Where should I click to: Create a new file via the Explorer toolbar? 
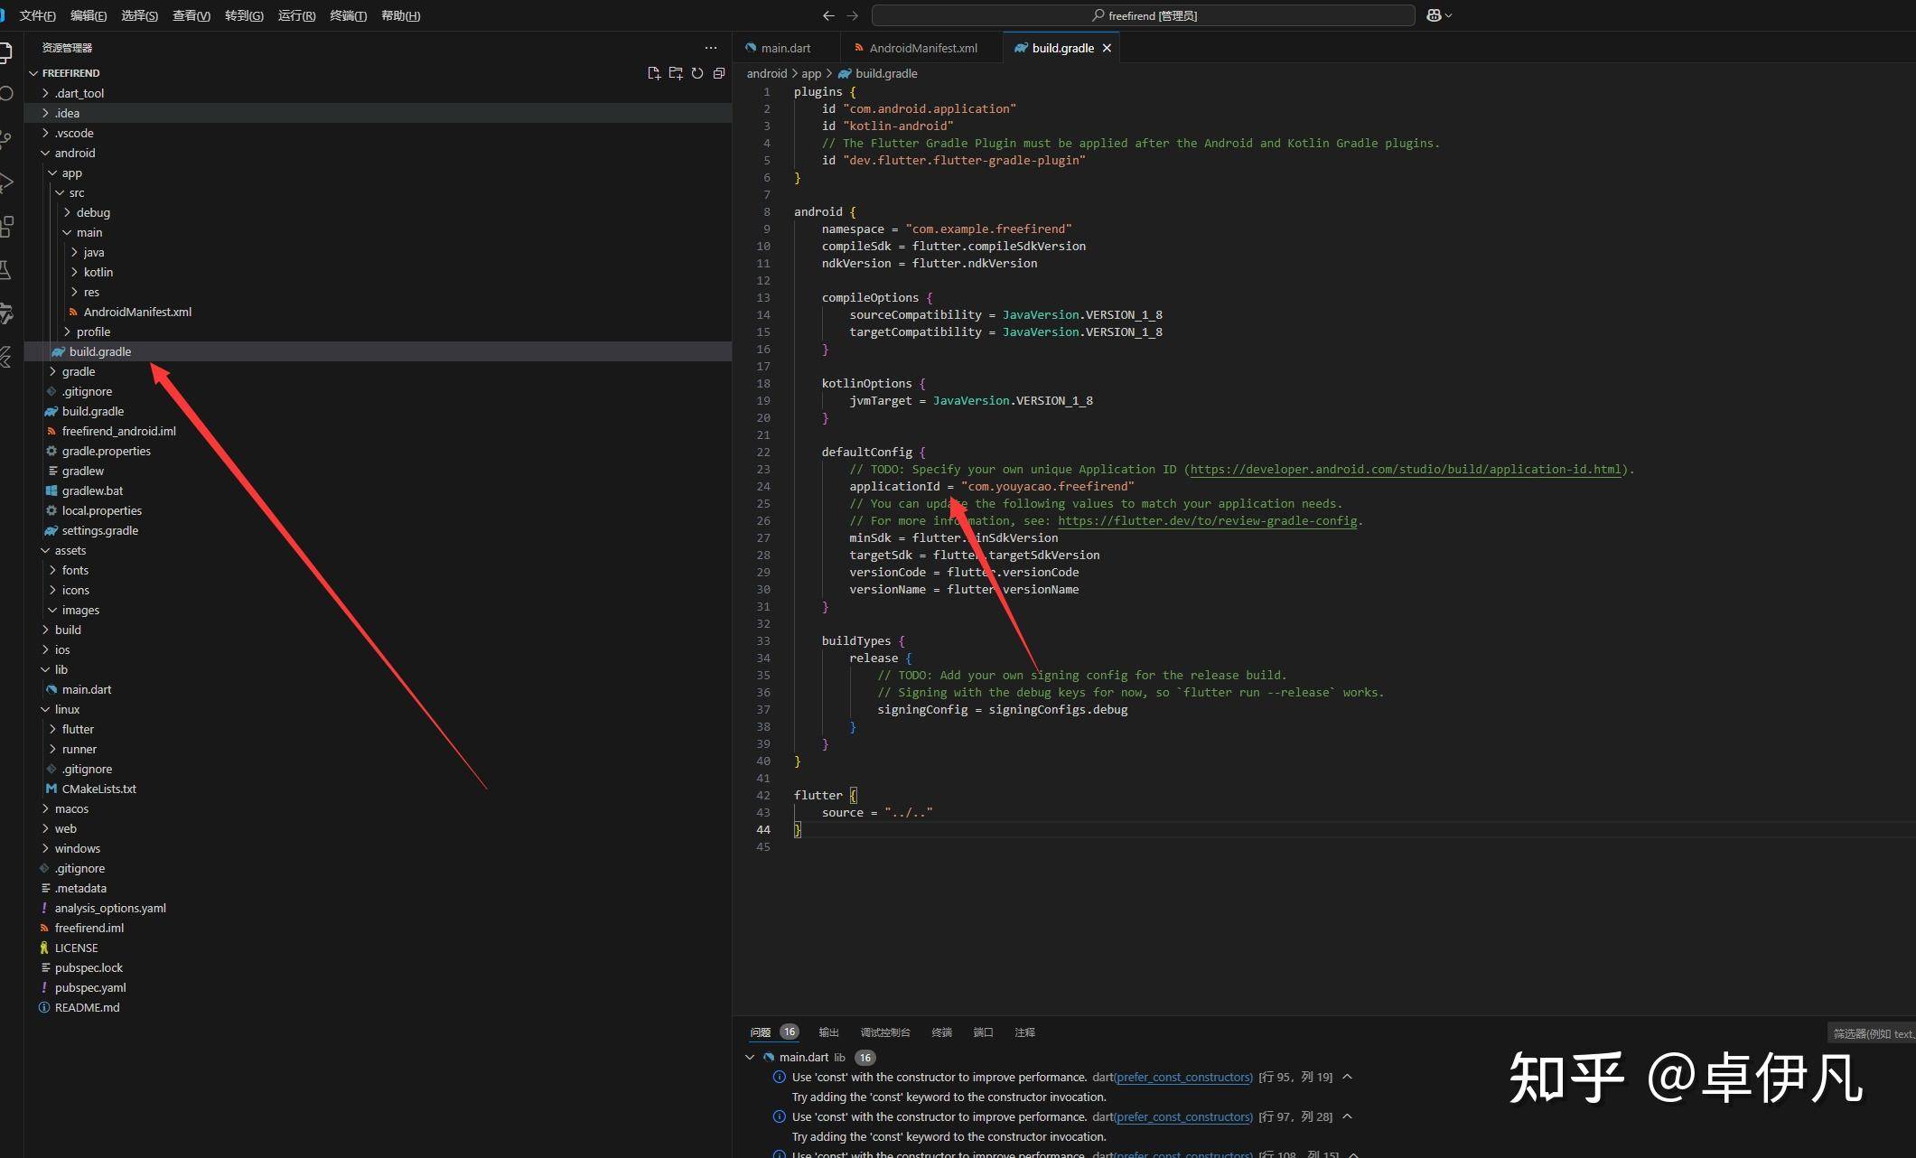[x=653, y=73]
